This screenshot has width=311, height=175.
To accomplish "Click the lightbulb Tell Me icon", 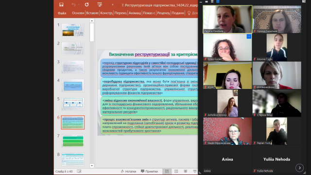I will (x=189, y=13).
